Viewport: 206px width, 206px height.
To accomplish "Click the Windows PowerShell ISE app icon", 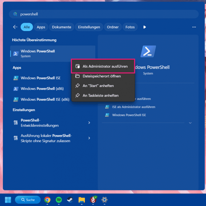I will click(x=16, y=78).
